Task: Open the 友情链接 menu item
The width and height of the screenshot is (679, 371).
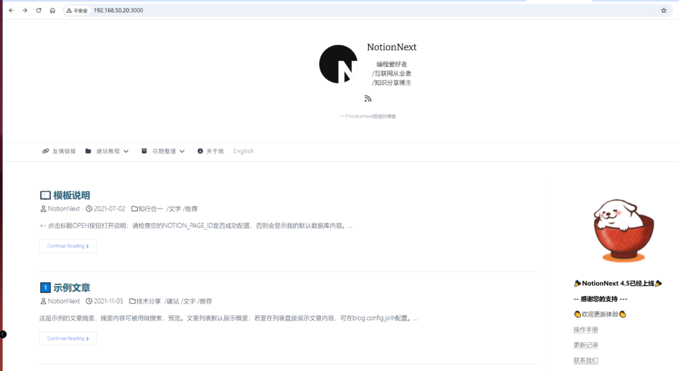Action: point(59,151)
